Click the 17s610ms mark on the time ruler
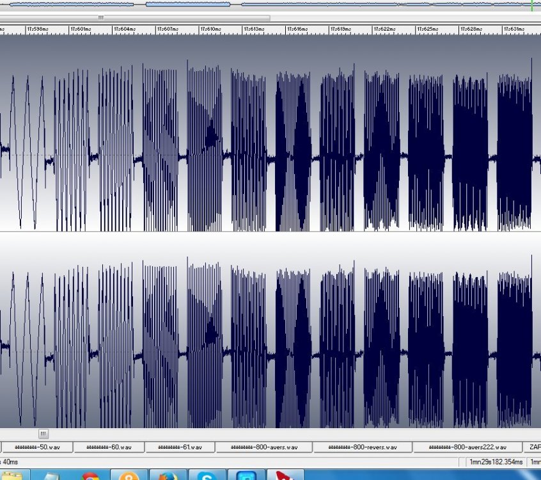 click(x=210, y=29)
